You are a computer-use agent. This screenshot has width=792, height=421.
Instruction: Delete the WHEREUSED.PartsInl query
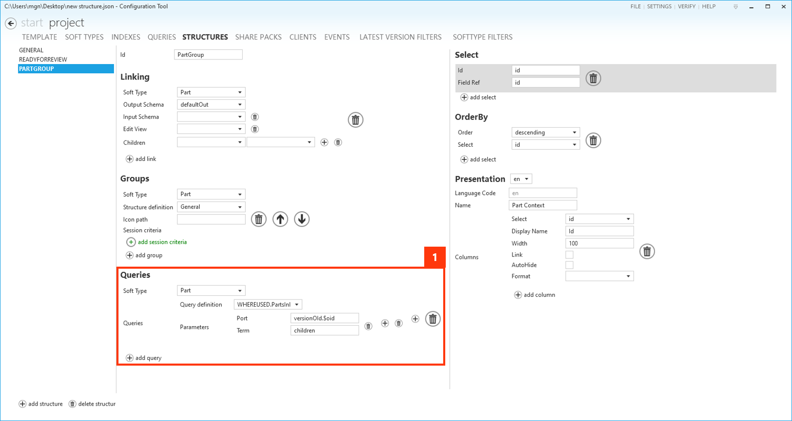[x=432, y=318]
